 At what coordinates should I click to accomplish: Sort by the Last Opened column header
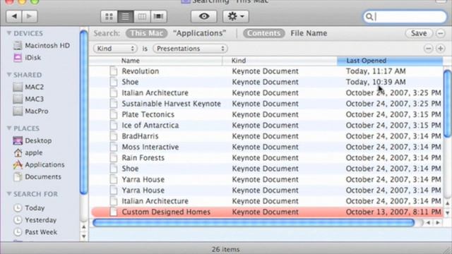tap(390, 61)
